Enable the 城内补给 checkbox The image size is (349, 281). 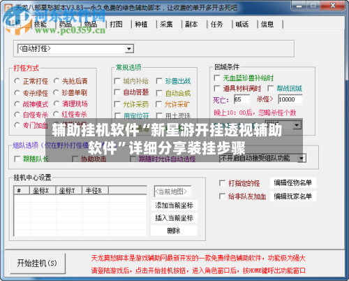[117, 81]
